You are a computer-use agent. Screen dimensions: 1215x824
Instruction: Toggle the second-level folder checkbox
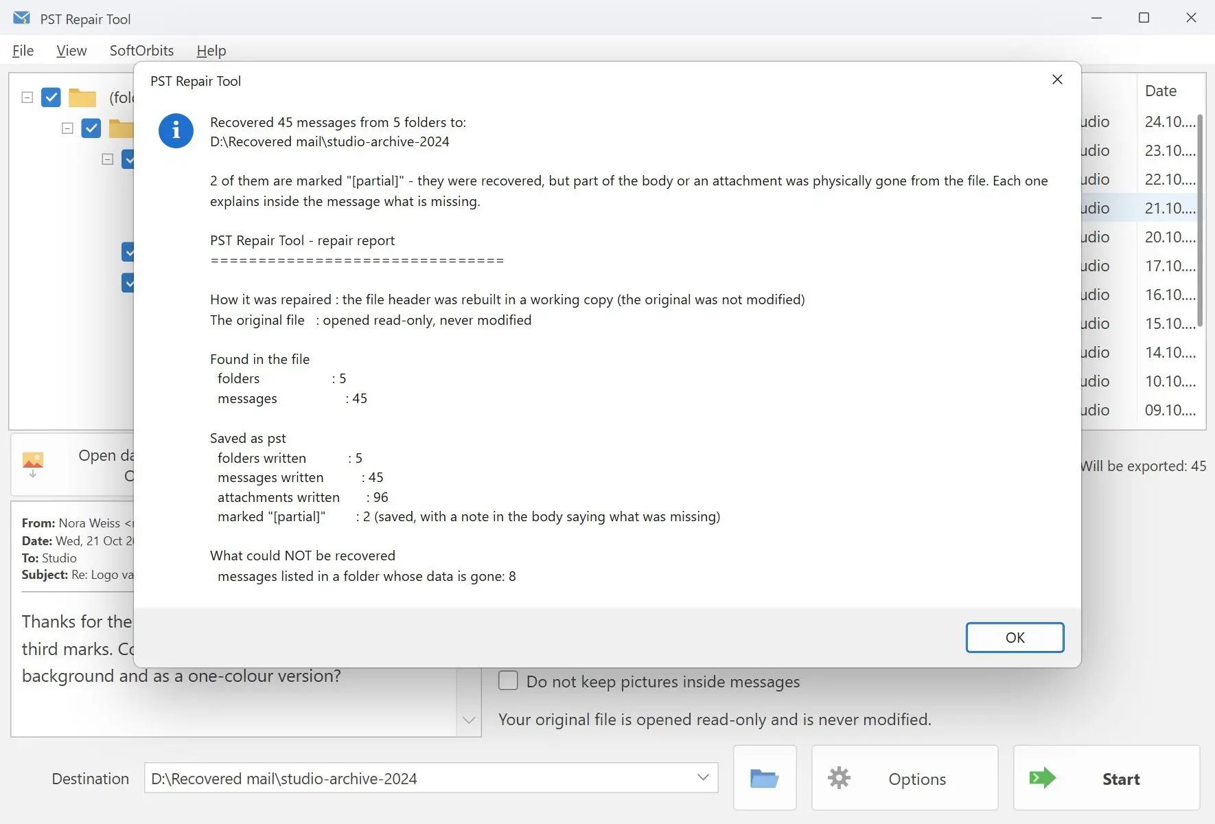tap(91, 128)
